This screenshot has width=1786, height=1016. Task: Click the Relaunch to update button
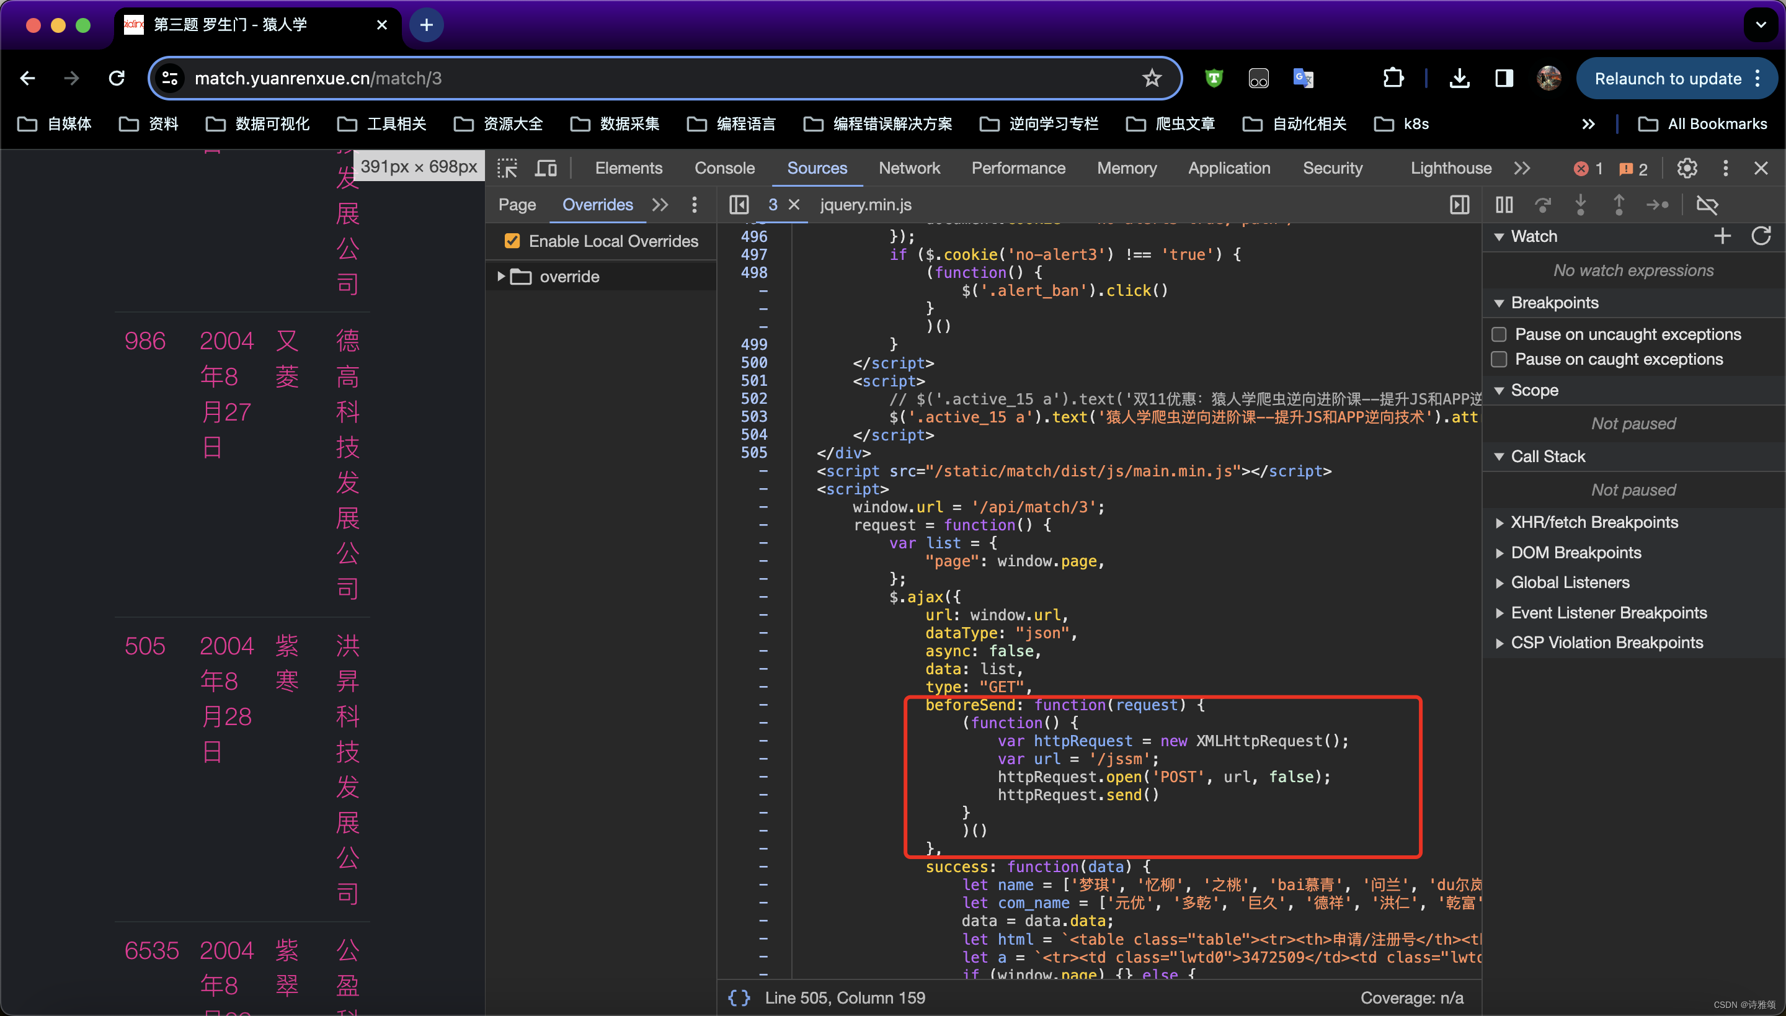1671,79
